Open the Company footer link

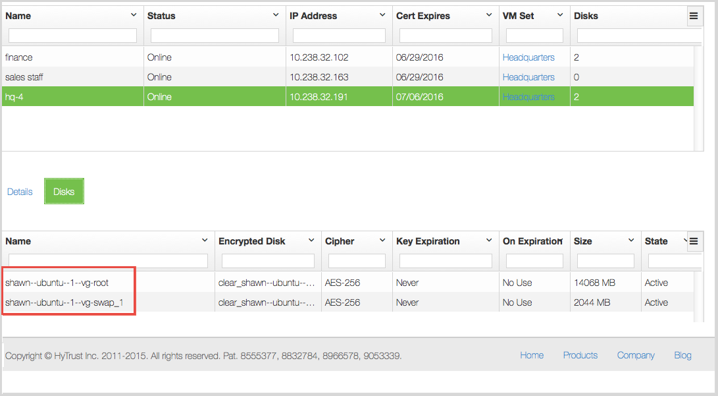pyautogui.click(x=635, y=355)
